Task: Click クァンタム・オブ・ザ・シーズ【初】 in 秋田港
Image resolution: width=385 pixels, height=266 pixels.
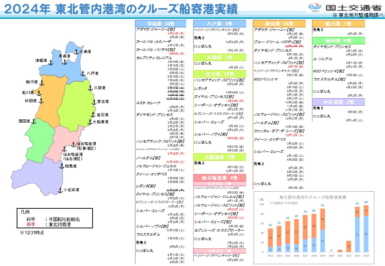Action: click(279, 131)
